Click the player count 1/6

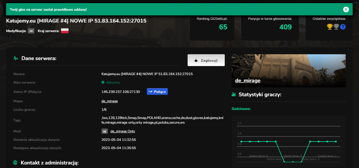[x=104, y=110]
